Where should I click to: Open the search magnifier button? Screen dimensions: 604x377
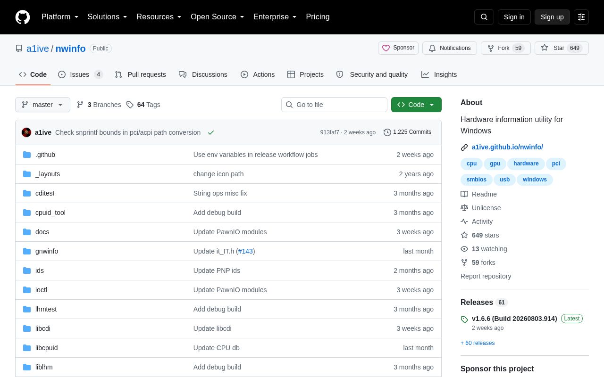[x=484, y=17]
